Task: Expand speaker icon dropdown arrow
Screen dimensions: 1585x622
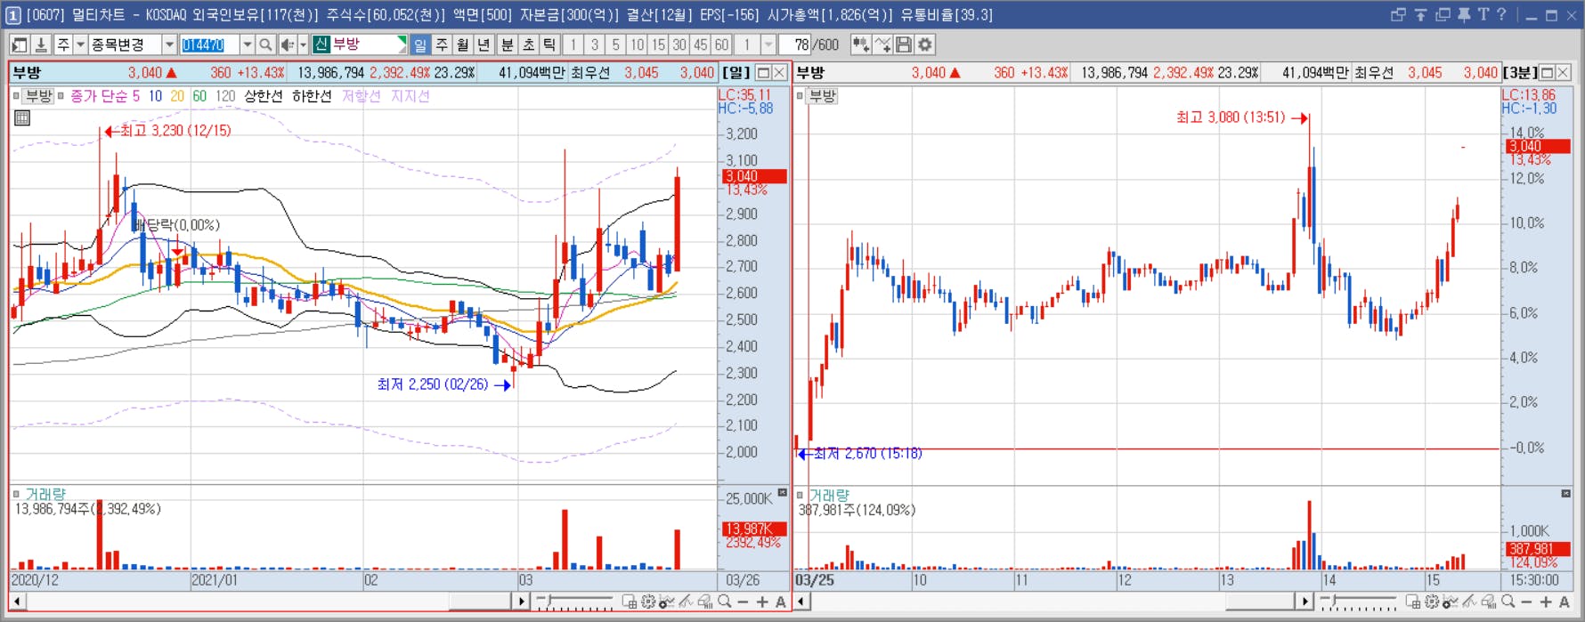Action: click(303, 44)
